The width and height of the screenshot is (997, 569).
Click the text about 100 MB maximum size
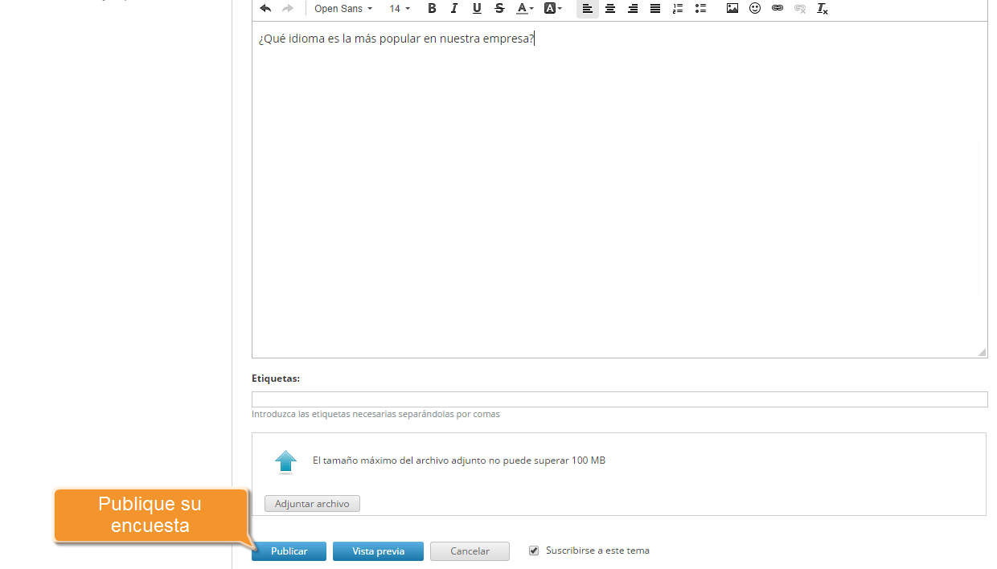(459, 461)
